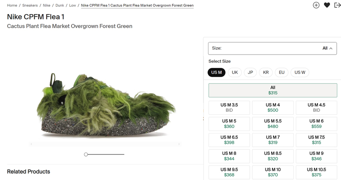
Task: Open the Home breadcrumb link
Action: pos(12,6)
